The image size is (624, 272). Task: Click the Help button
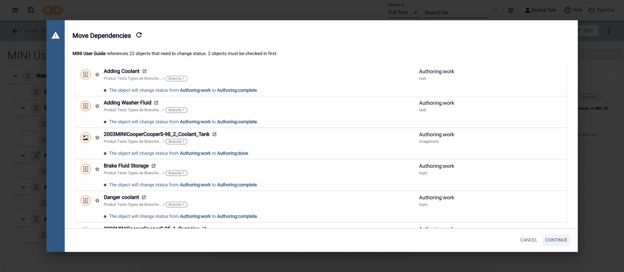coord(573,10)
